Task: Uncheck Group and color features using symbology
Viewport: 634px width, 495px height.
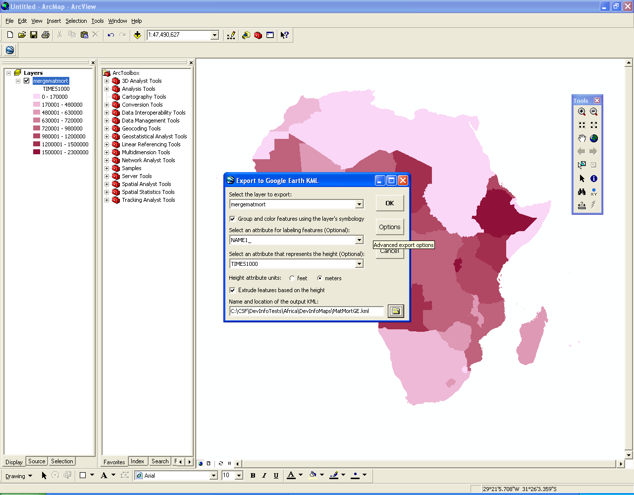Action: (x=232, y=219)
